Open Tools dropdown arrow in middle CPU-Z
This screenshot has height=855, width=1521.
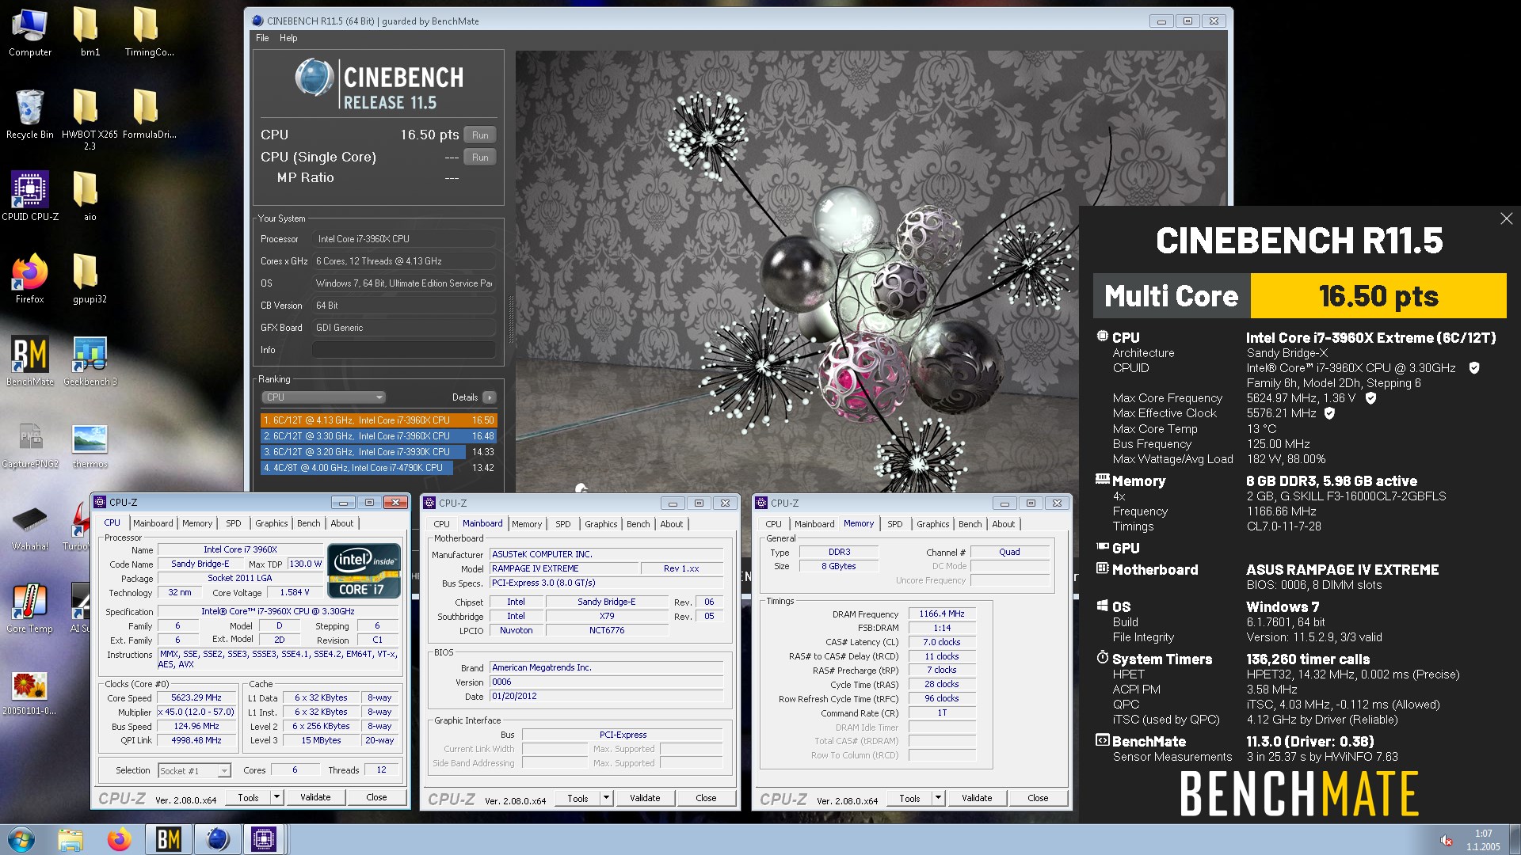[x=606, y=798]
